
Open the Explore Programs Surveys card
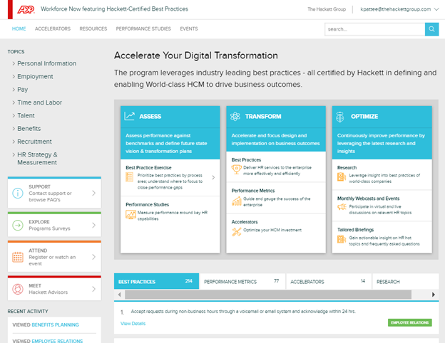pyautogui.click(x=54, y=225)
